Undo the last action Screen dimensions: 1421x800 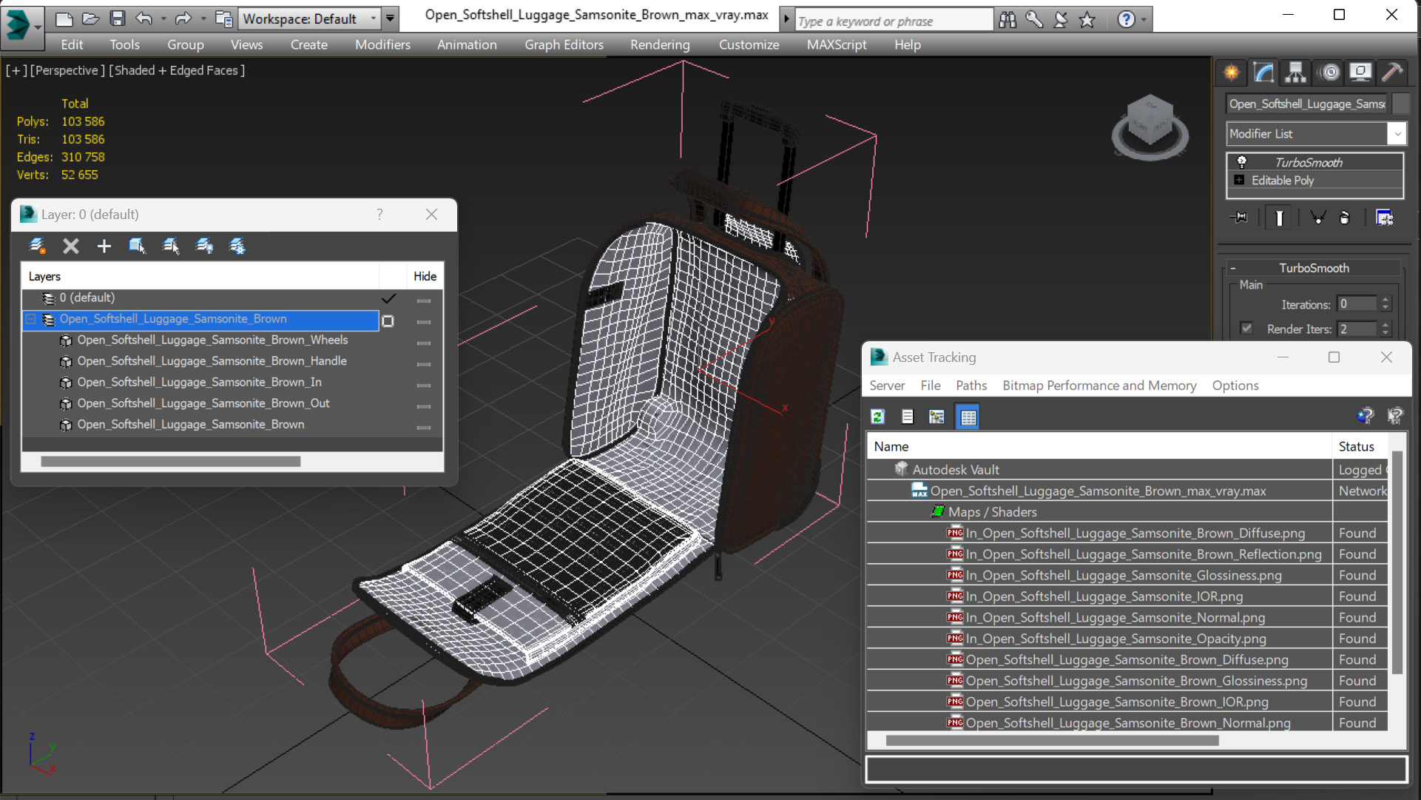pos(144,19)
